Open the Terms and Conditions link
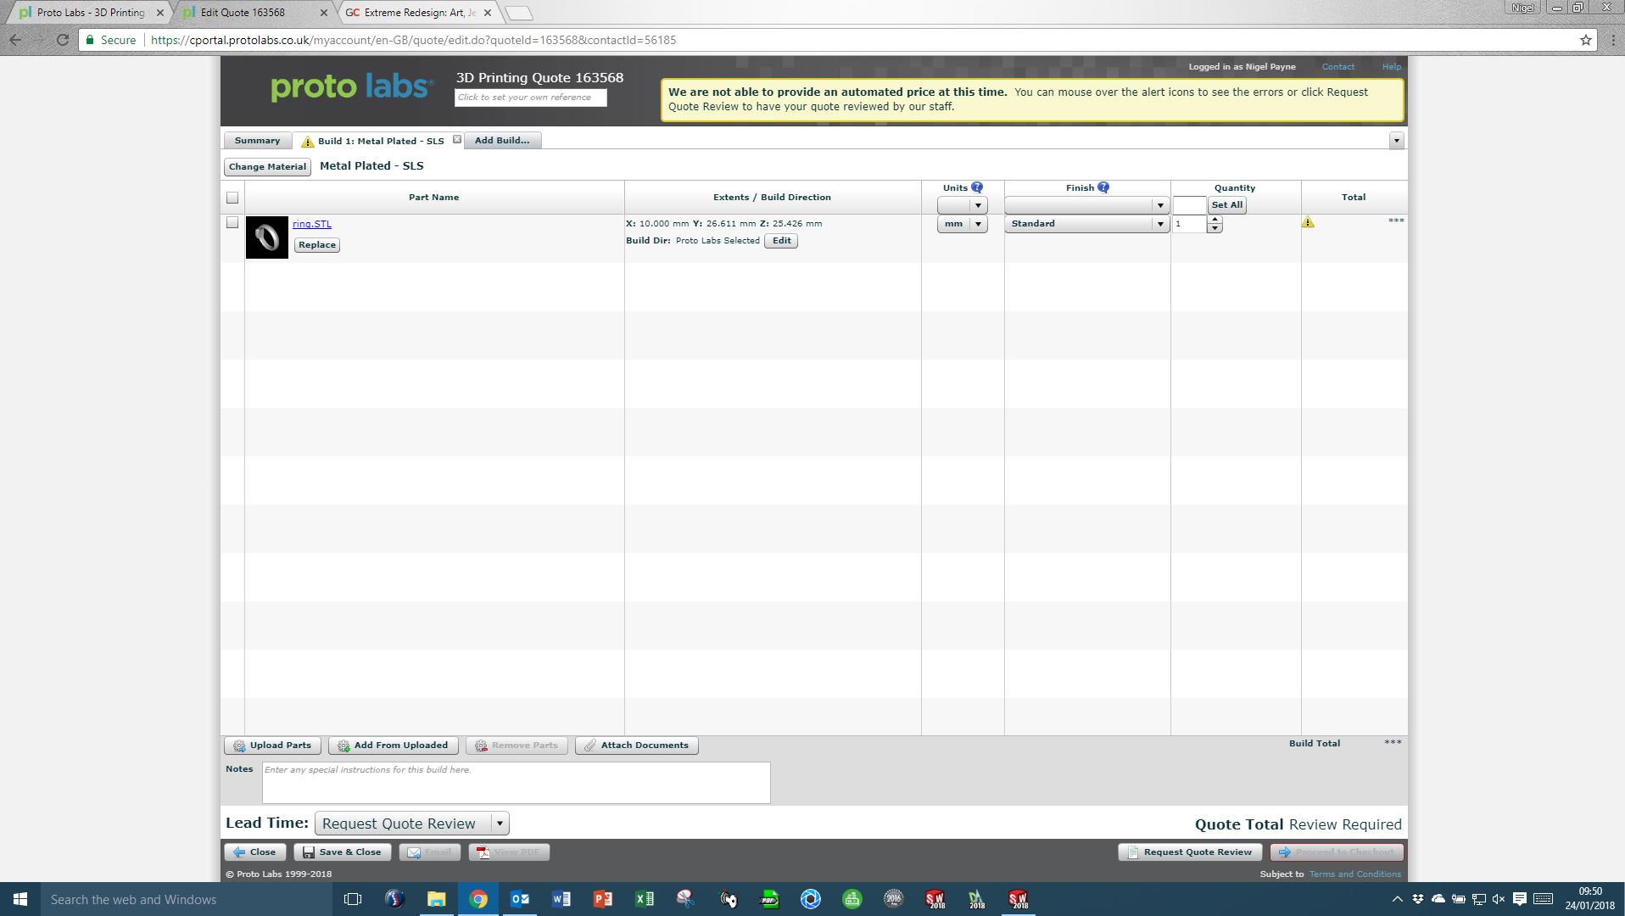This screenshot has height=916, width=1625. (x=1354, y=874)
